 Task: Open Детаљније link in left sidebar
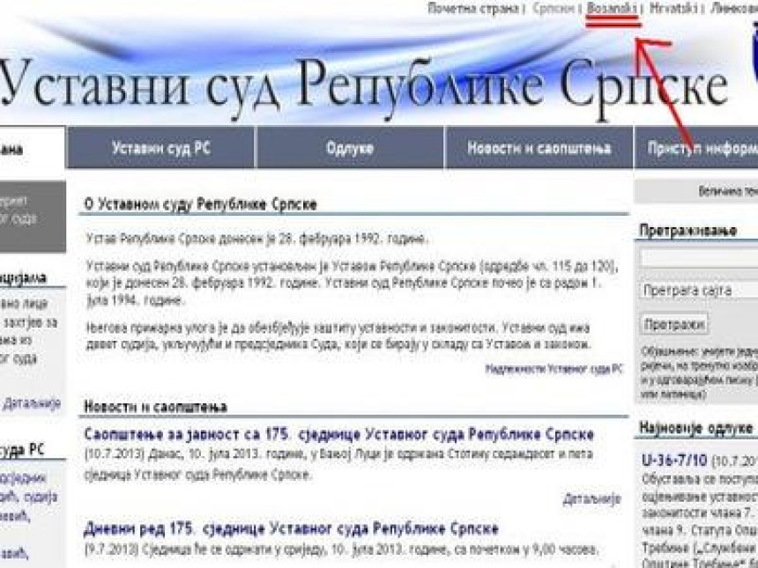coord(32,403)
